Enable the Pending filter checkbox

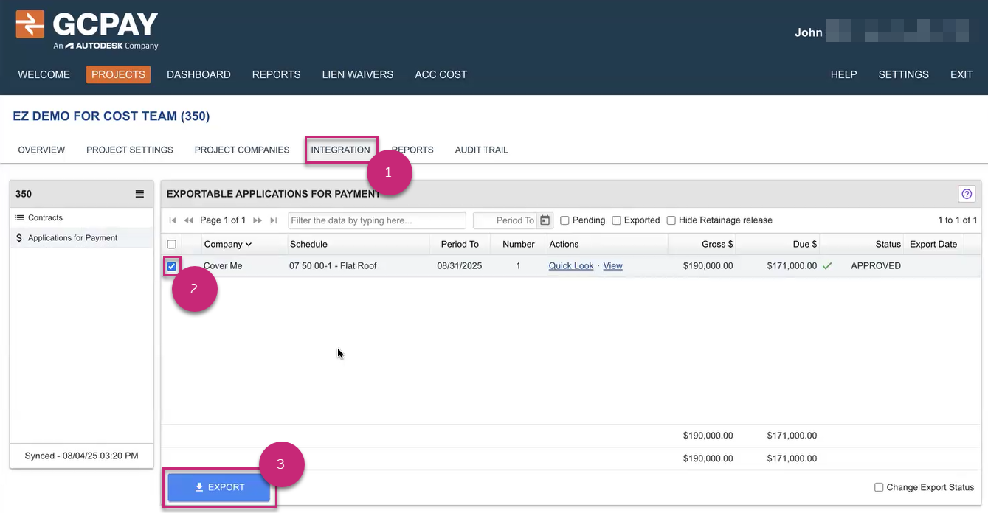pos(564,220)
